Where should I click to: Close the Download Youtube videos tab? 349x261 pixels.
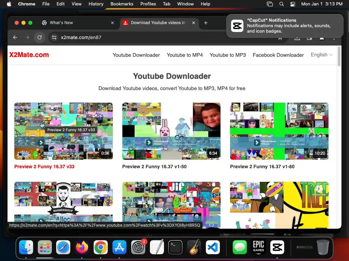(194, 23)
